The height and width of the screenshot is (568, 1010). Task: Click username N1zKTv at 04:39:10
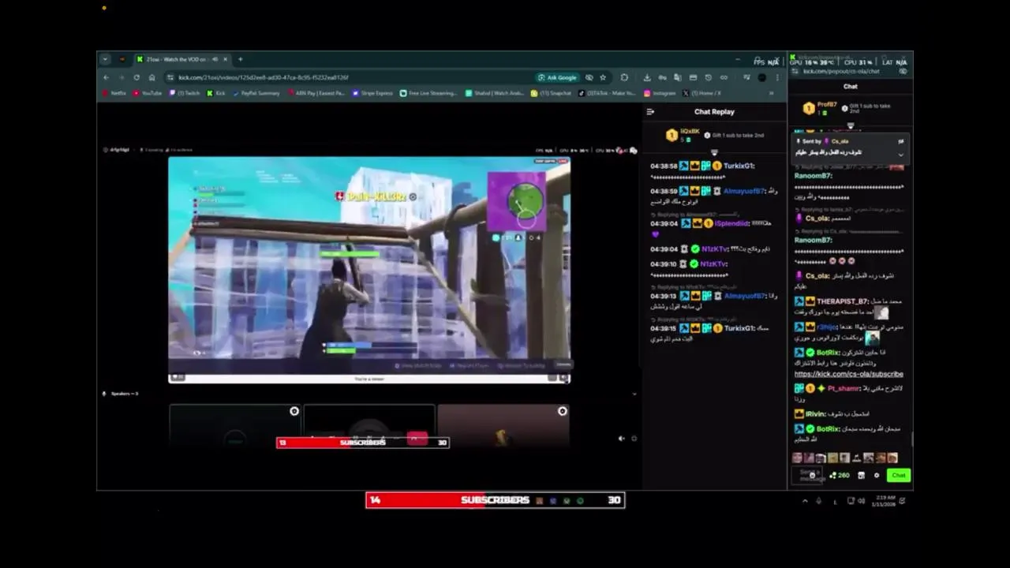pyautogui.click(x=713, y=264)
